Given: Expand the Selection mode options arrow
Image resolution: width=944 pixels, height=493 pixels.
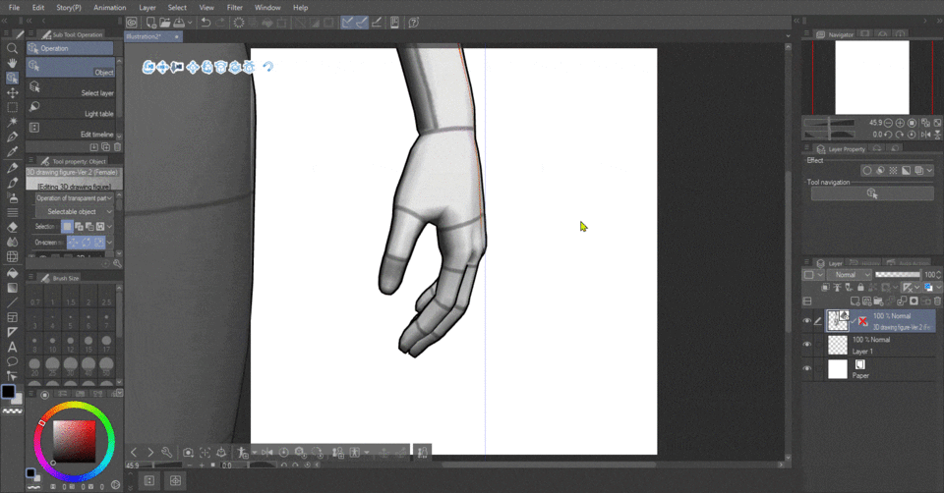Looking at the screenshot, I should click(x=109, y=227).
